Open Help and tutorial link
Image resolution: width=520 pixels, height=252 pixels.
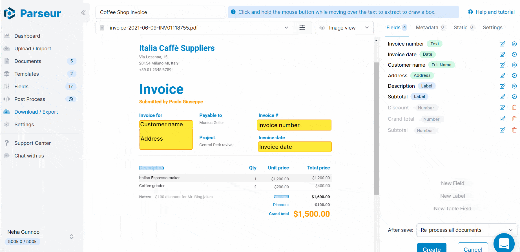tap(491, 12)
